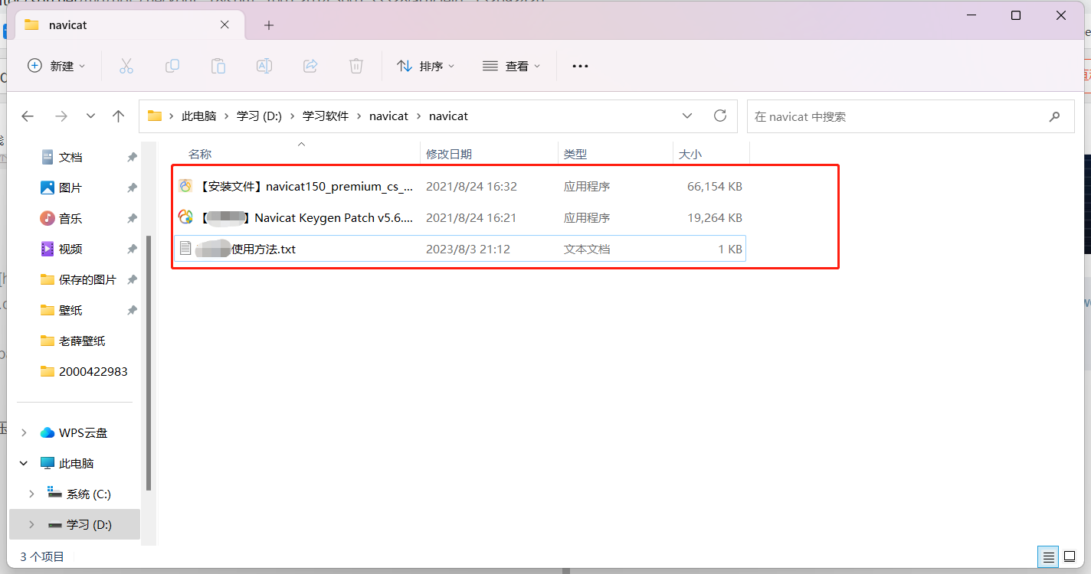Image resolution: width=1091 pixels, height=574 pixels.
Task: Click the Copy icon in toolbar
Action: pyautogui.click(x=172, y=66)
